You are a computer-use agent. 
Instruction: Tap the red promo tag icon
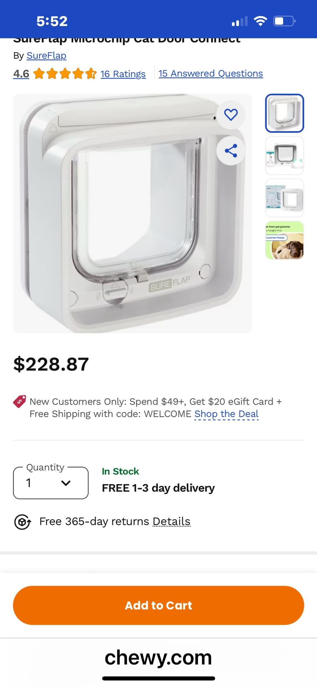tap(20, 401)
